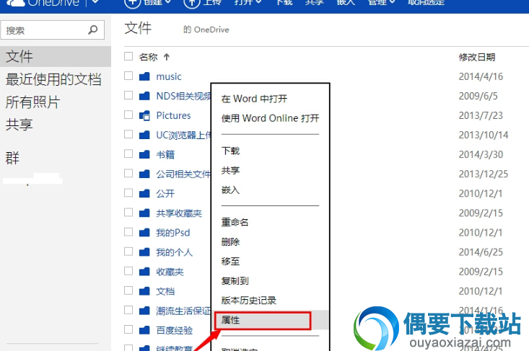Open 群 section in sidebar
The width and height of the screenshot is (529, 351).
tap(12, 158)
